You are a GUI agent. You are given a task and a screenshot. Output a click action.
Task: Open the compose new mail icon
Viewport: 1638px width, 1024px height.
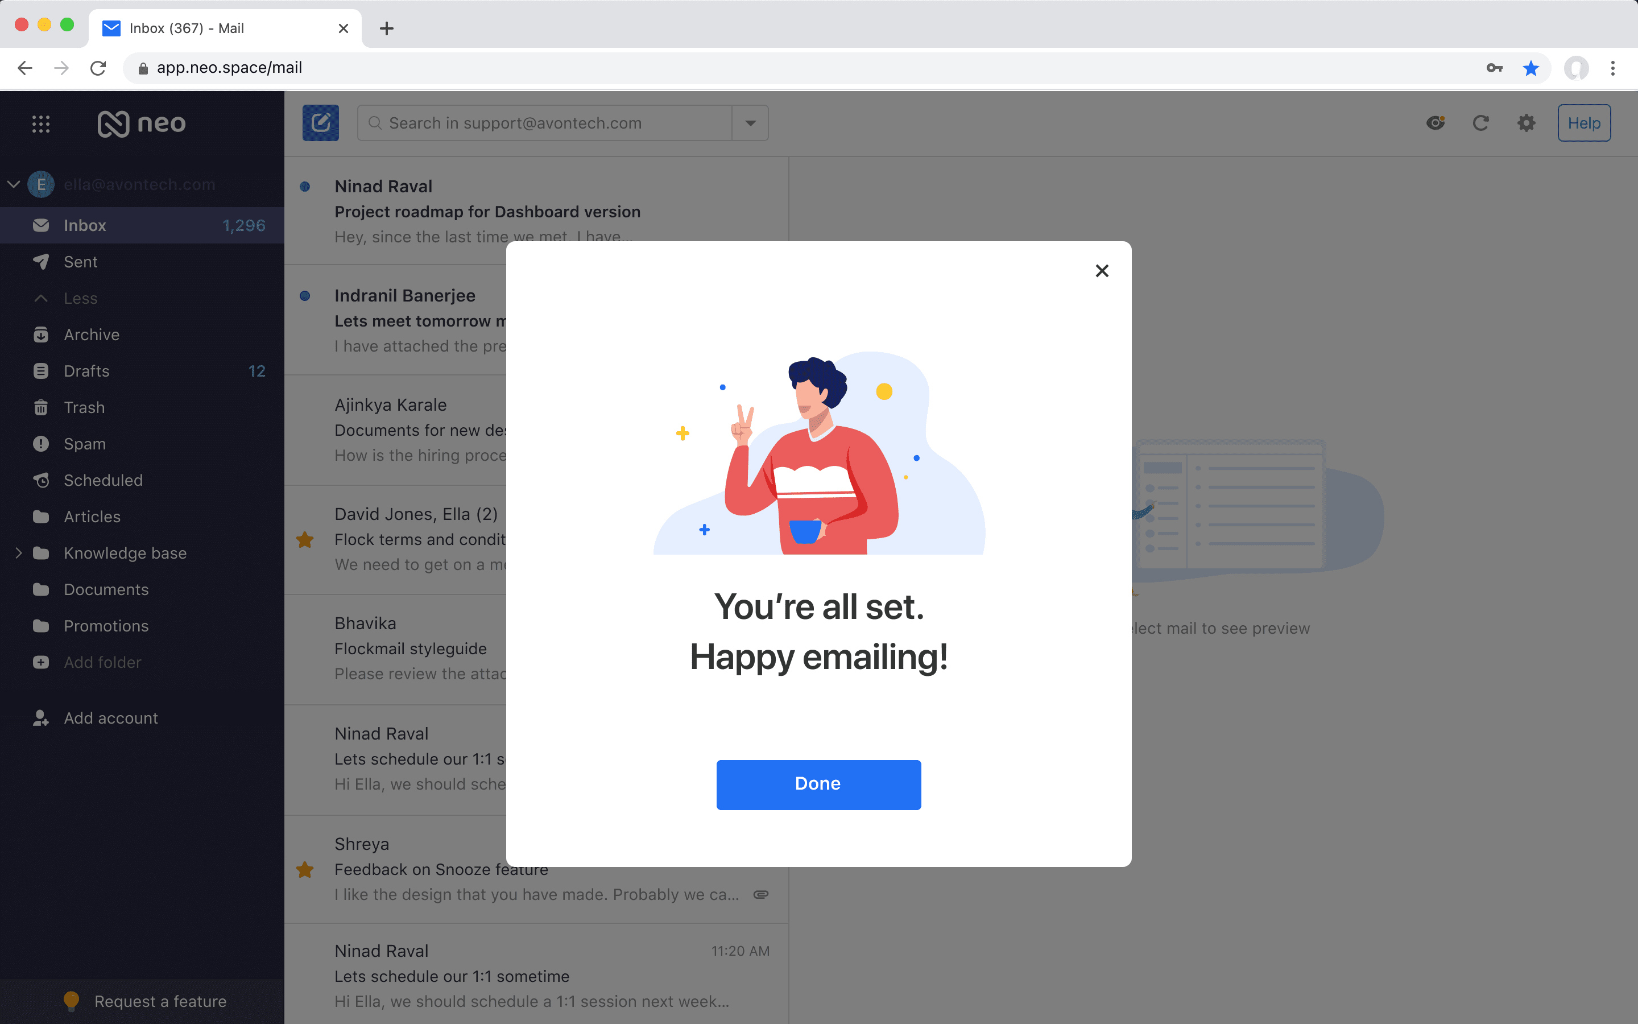pos(320,122)
